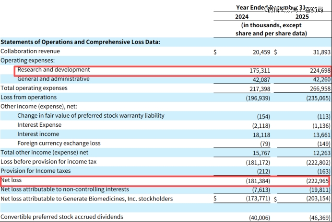332x222 pixels.
Task: Click the Total operating expenses label
Action: tap(34, 88)
